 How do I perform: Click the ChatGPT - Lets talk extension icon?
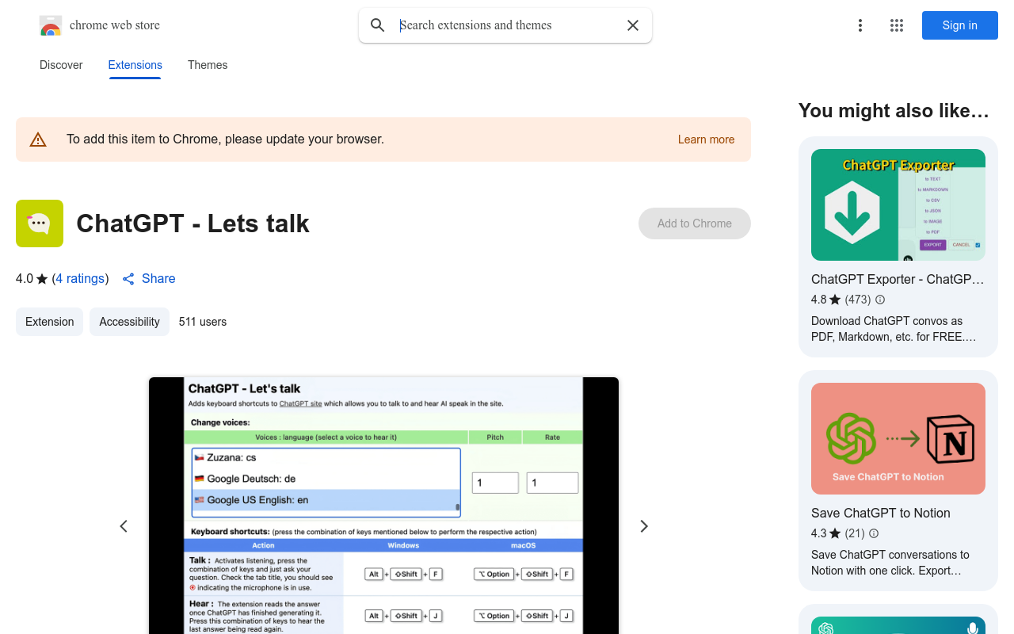[x=40, y=223]
